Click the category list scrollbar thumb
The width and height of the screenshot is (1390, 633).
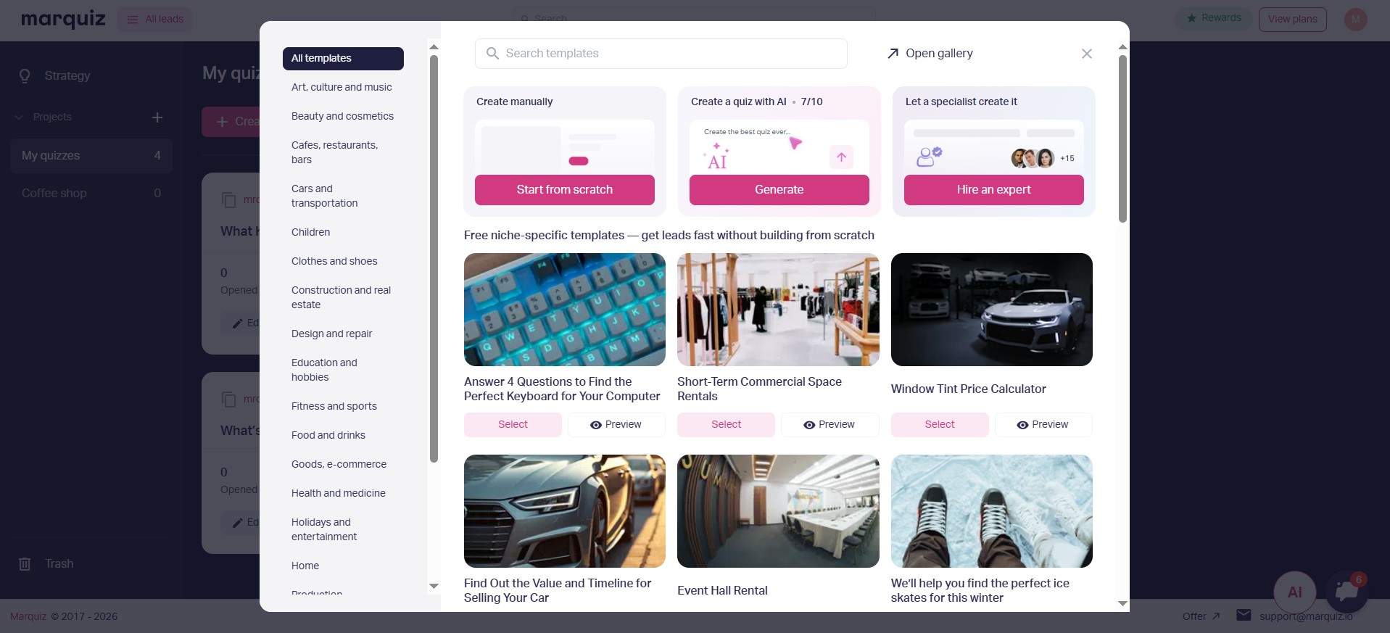pyautogui.click(x=434, y=258)
